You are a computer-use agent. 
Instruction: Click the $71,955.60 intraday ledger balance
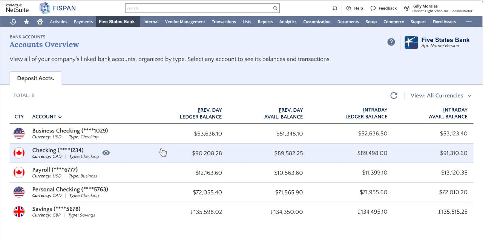click(373, 192)
